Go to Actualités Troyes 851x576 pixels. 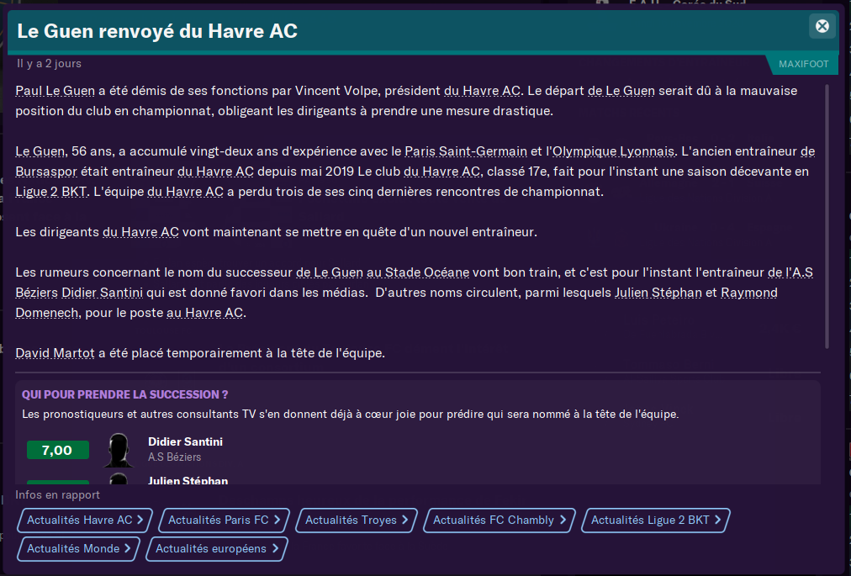coord(357,521)
